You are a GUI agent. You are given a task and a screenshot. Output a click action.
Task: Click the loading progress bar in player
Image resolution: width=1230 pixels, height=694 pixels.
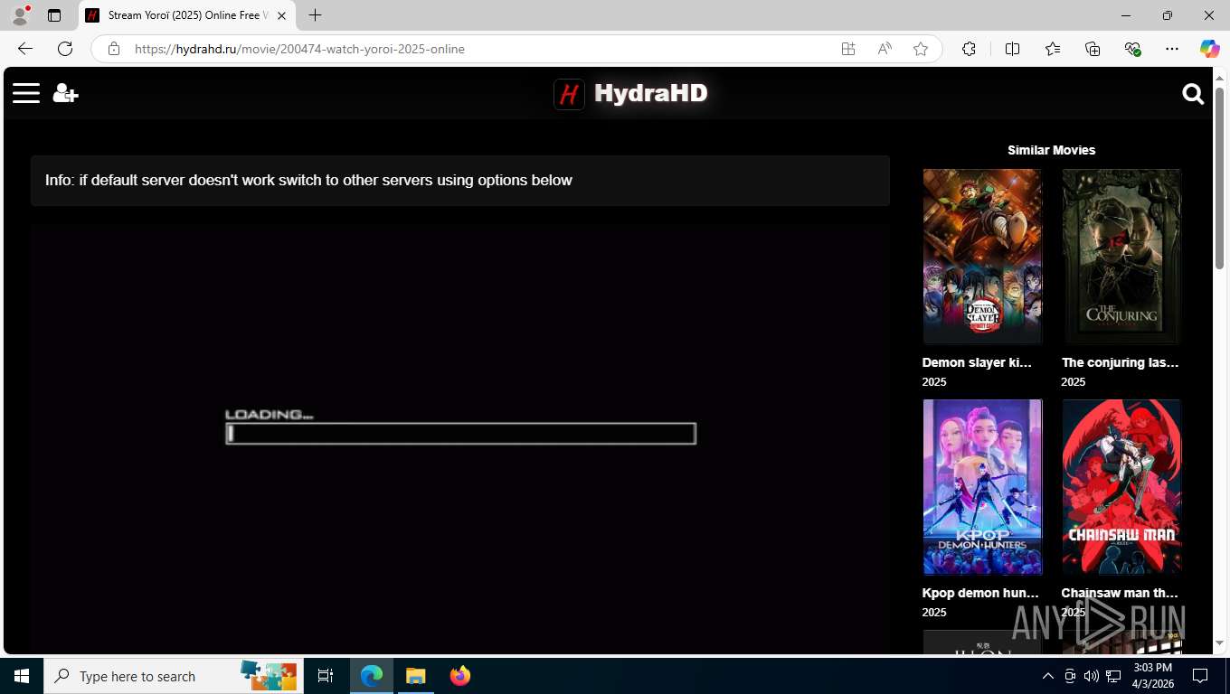460,434
